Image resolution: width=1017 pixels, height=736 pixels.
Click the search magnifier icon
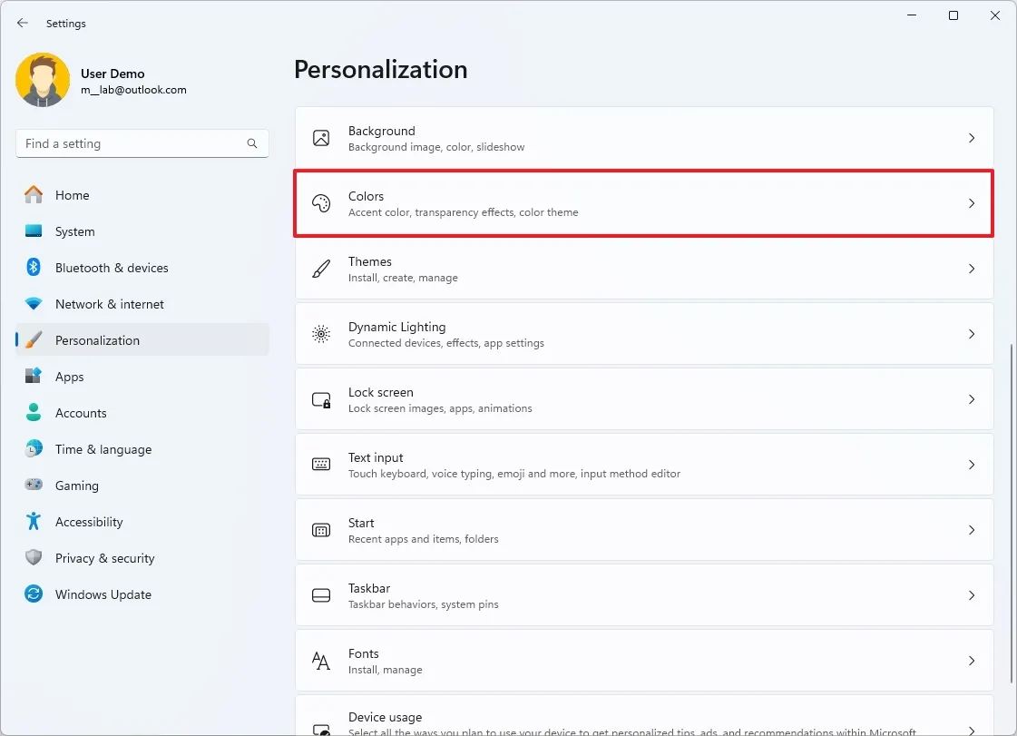pyautogui.click(x=252, y=143)
